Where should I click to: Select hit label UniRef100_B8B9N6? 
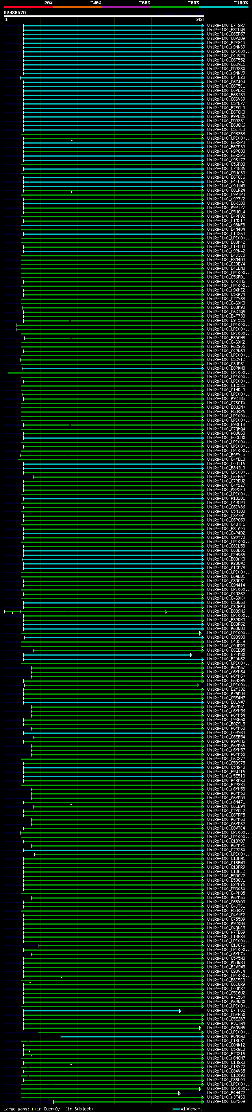[226, 611]
